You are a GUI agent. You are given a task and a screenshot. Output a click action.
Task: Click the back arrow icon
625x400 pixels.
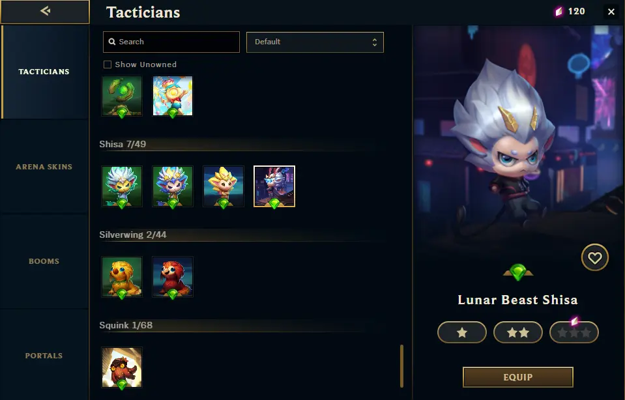[45, 11]
